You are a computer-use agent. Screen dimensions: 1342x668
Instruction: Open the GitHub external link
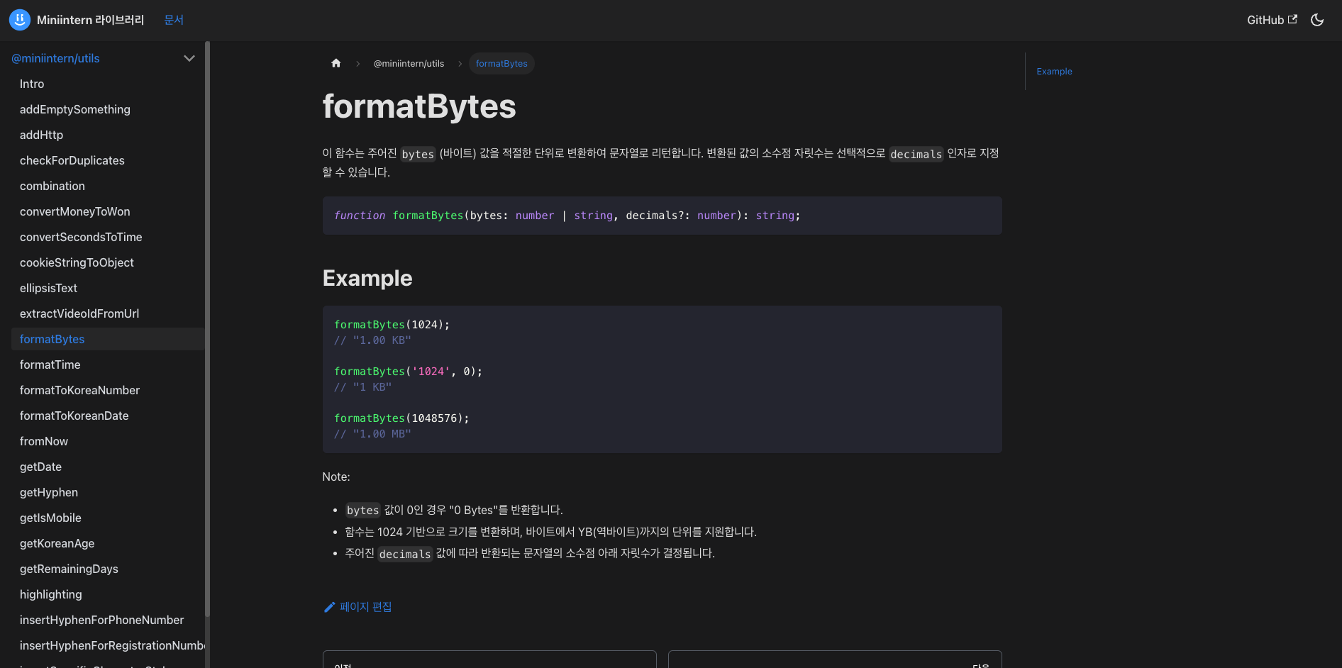point(1272,20)
